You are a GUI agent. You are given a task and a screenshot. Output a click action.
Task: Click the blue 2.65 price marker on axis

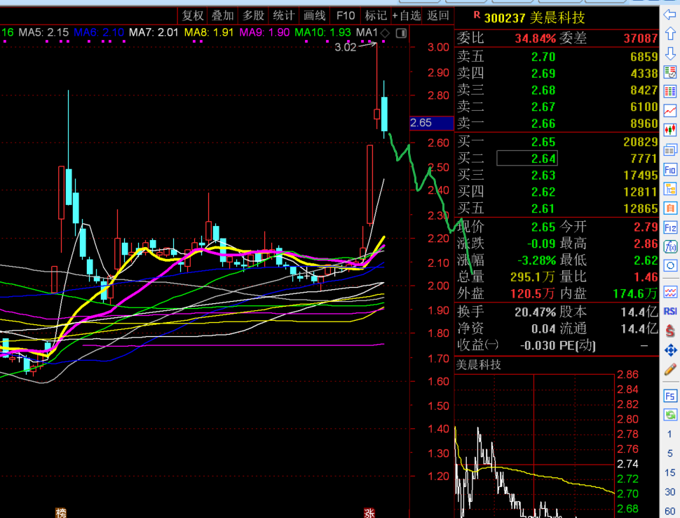[432, 123]
